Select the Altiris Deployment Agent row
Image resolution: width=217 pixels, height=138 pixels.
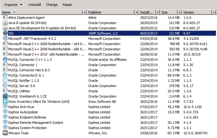[x=109, y=18]
